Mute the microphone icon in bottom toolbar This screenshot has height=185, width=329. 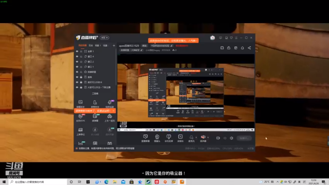pyautogui.click(x=191, y=137)
